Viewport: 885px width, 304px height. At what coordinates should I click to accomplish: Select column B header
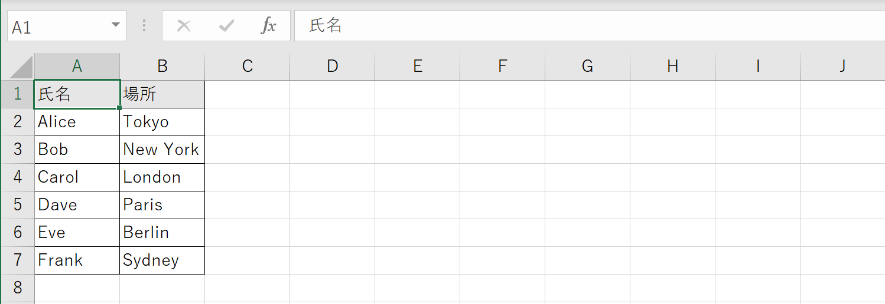point(162,67)
